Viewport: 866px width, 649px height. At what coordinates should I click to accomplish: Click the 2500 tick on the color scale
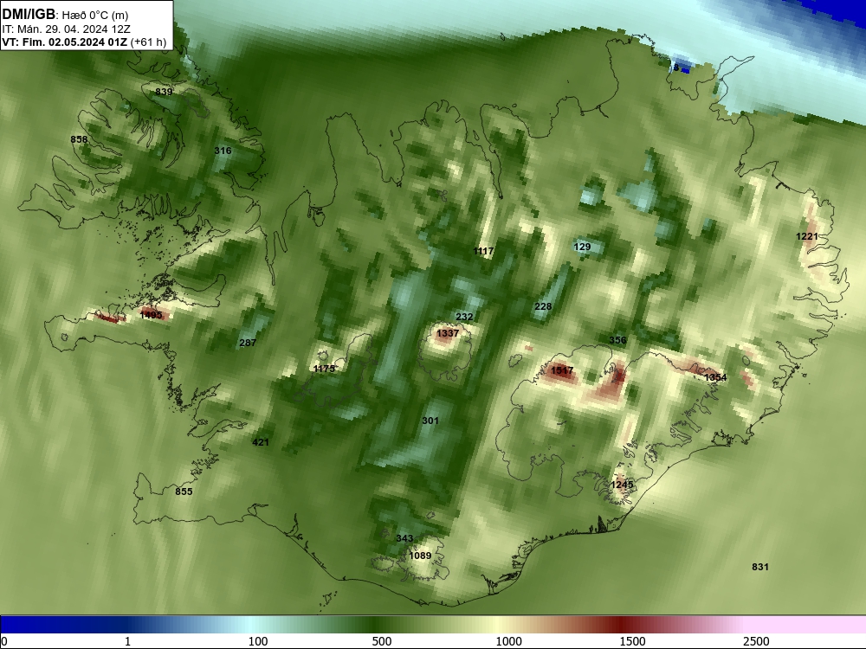pos(756,641)
